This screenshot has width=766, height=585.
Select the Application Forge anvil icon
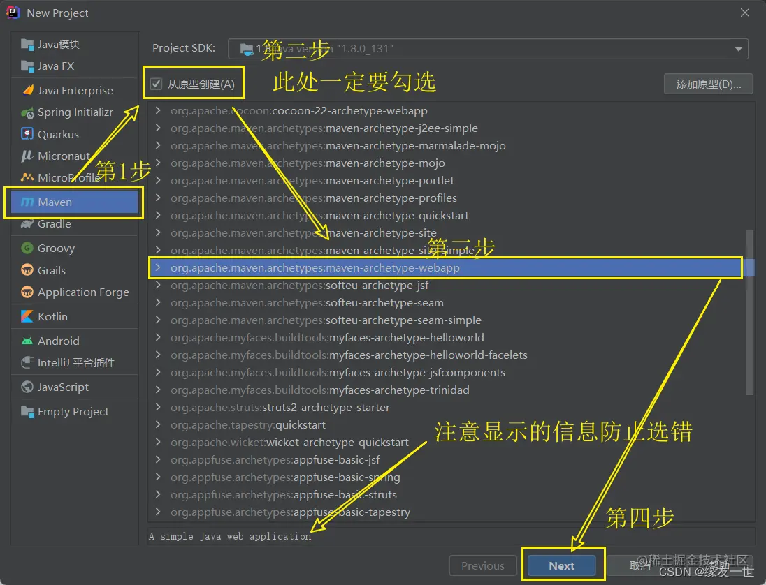pos(27,292)
